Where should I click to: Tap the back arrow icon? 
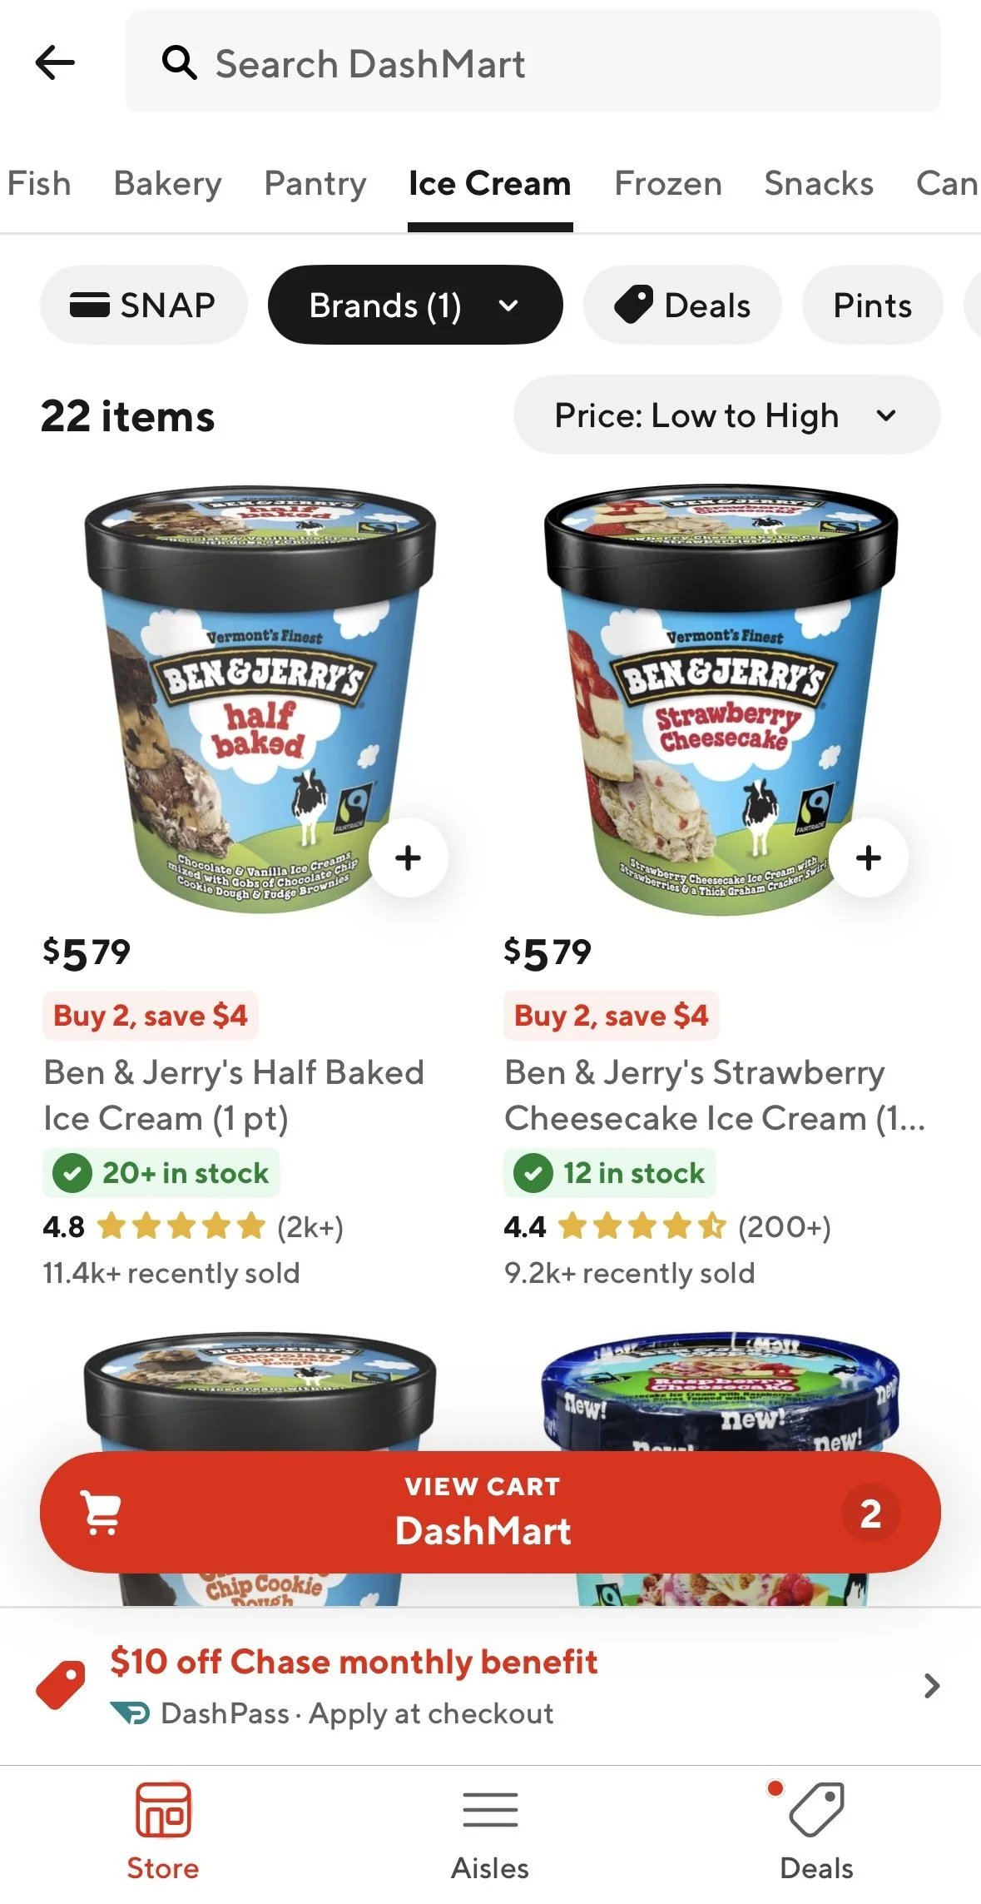pyautogui.click(x=55, y=62)
